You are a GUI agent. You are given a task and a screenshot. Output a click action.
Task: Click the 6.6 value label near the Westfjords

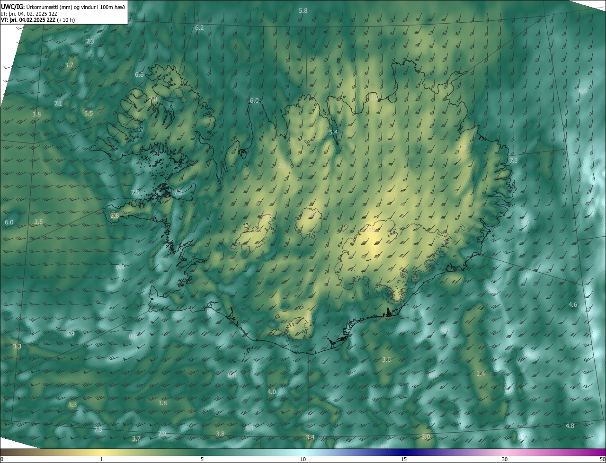(139, 75)
